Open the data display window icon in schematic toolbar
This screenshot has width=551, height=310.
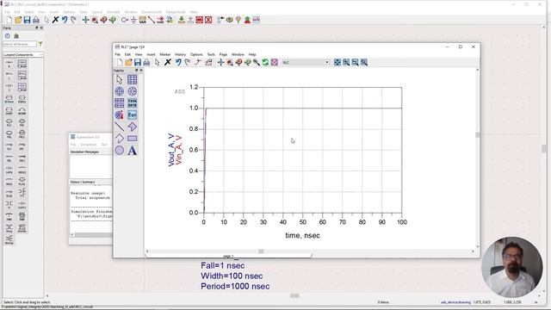[257, 20]
